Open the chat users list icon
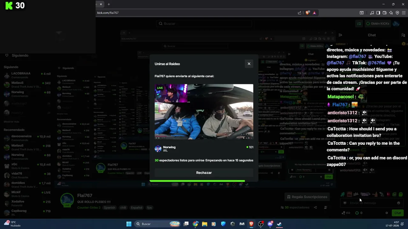Image resolution: width=408 pixels, height=229 pixels. pos(403,35)
